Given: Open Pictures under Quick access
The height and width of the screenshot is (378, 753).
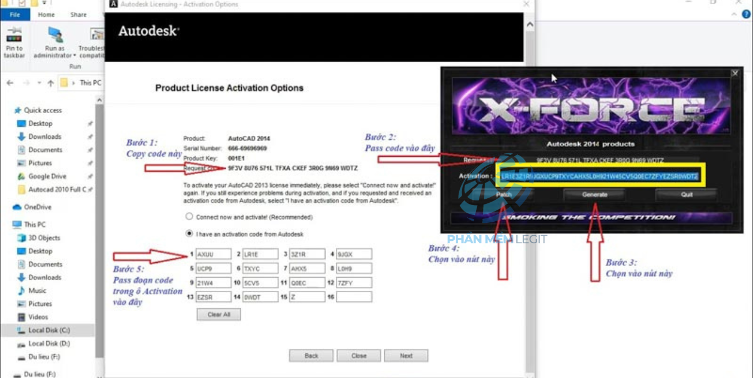Looking at the screenshot, I should coord(40,163).
